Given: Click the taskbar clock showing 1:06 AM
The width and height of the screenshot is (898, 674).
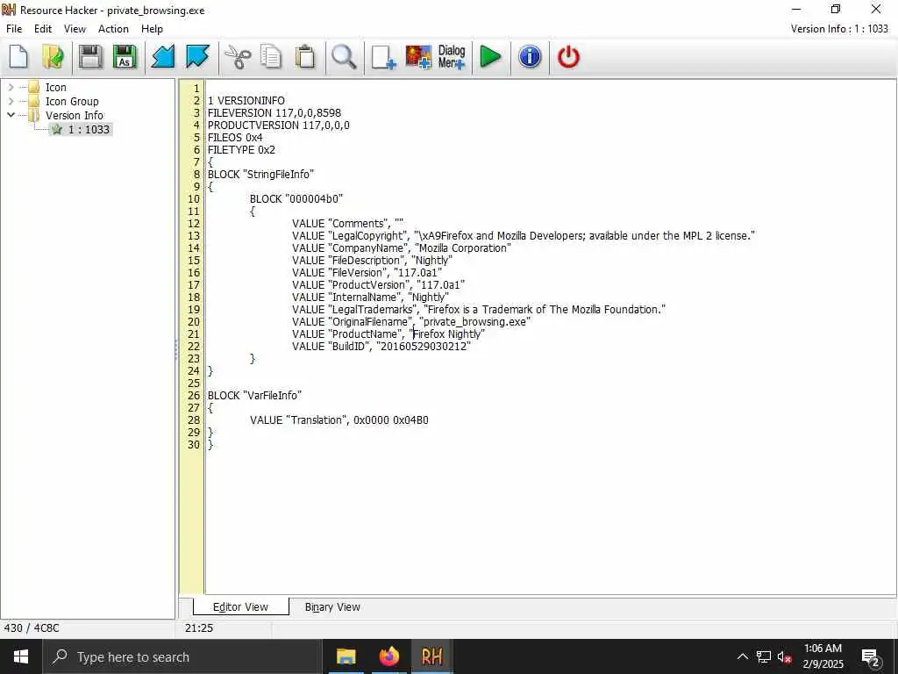Looking at the screenshot, I should click(823, 656).
